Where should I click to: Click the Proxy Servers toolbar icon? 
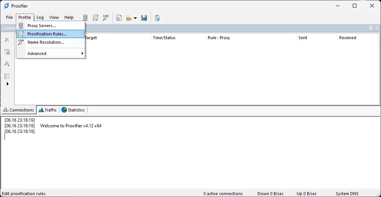85,18
